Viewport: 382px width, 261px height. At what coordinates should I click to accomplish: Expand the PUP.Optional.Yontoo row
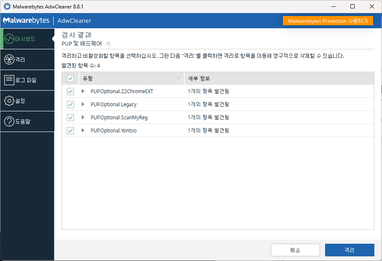[x=83, y=130]
